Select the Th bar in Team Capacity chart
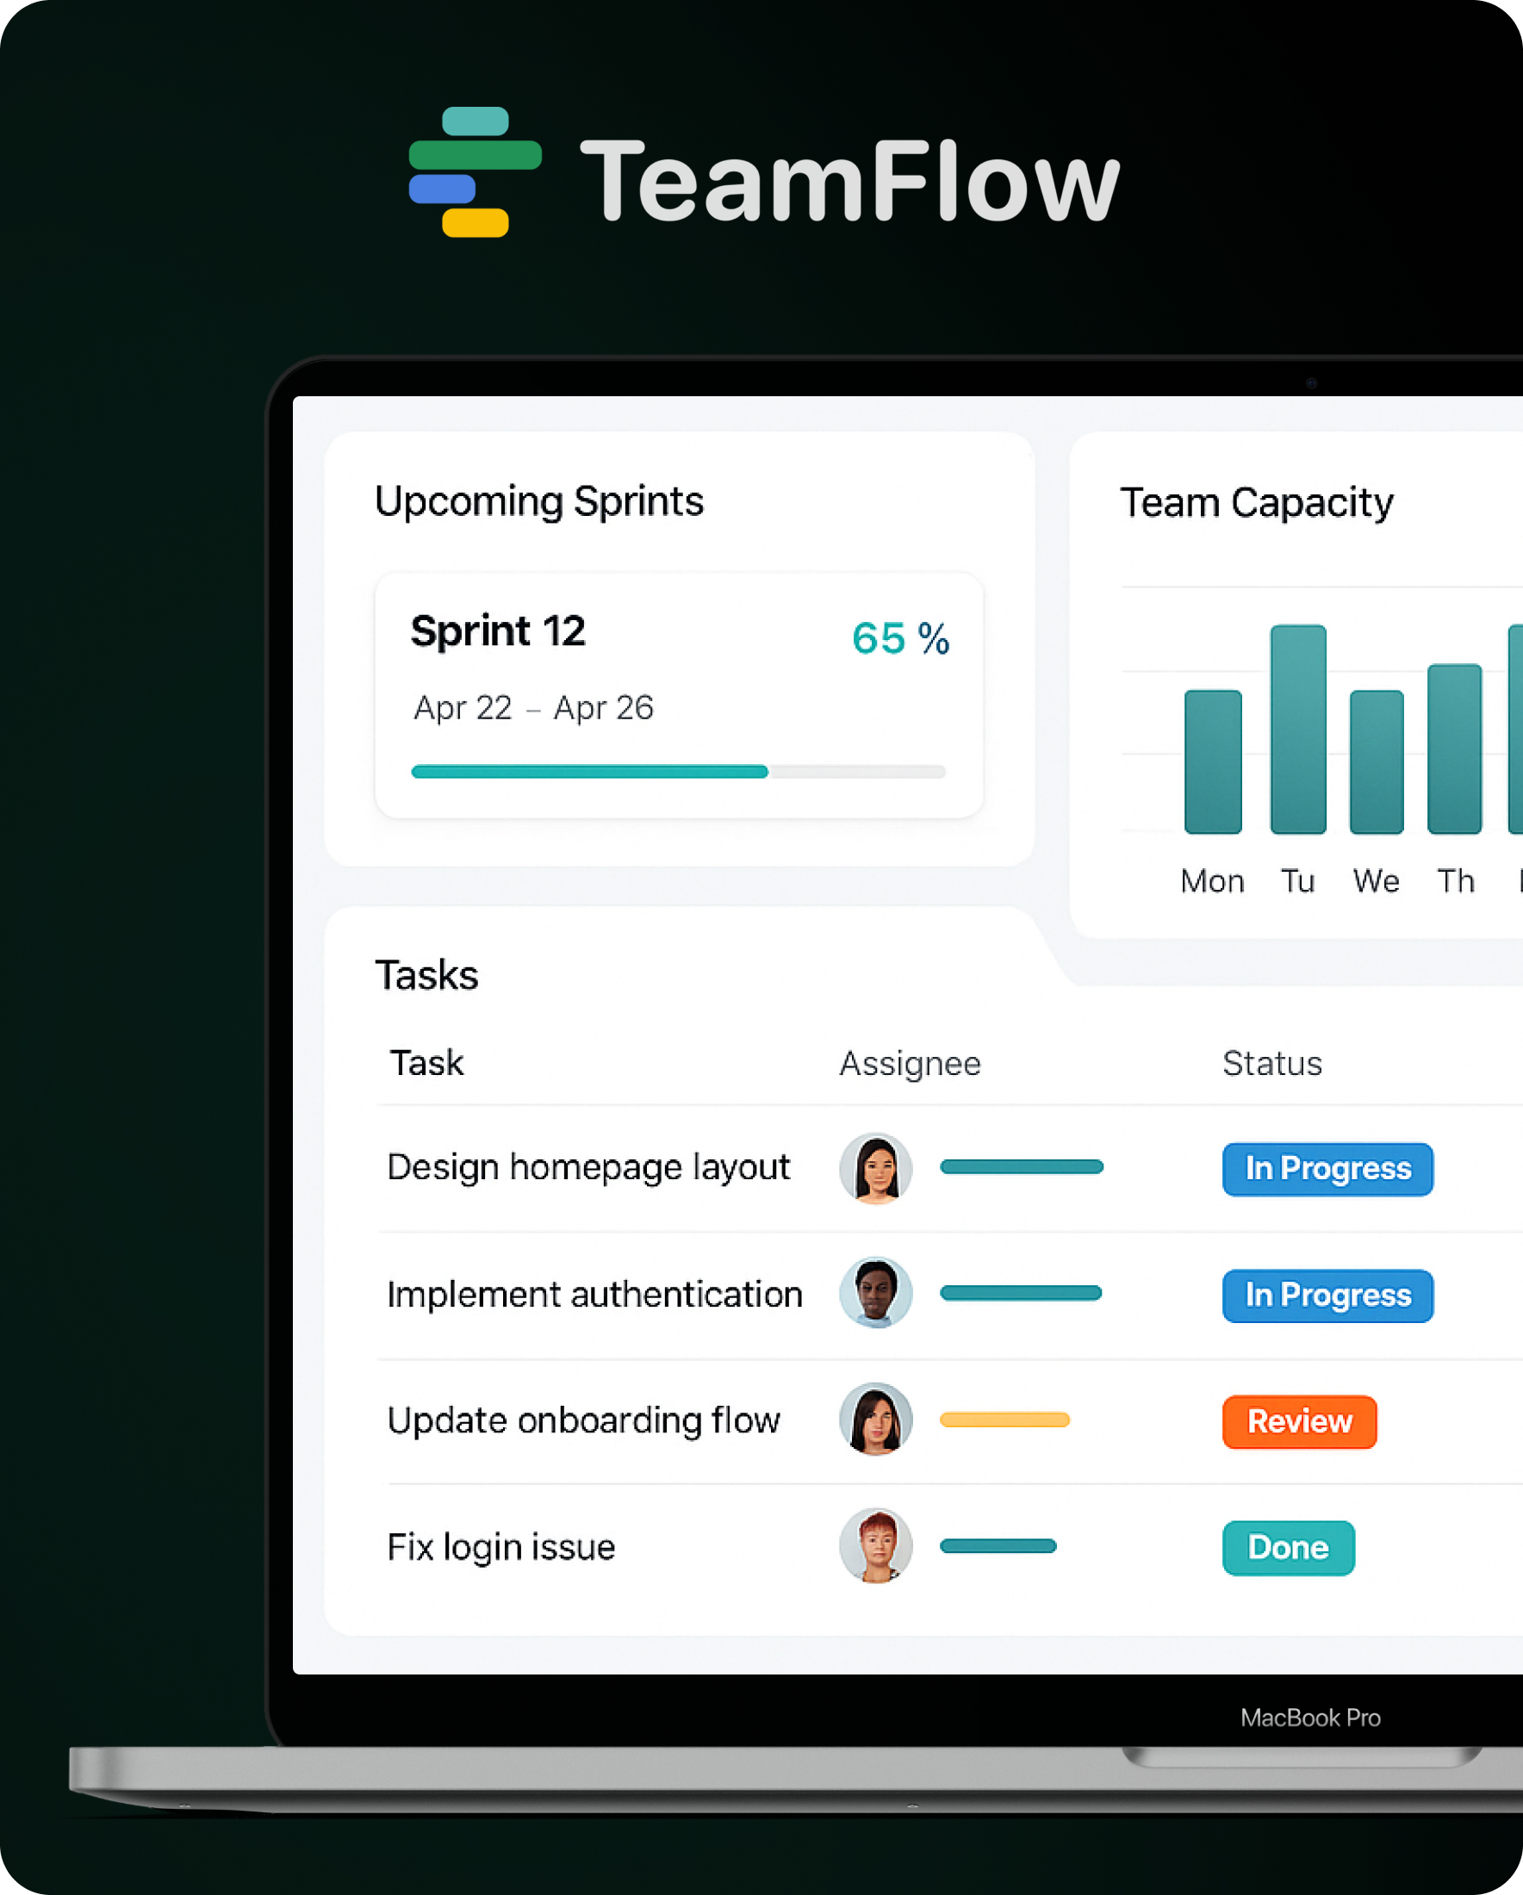This screenshot has height=1895, width=1523. point(1454,749)
